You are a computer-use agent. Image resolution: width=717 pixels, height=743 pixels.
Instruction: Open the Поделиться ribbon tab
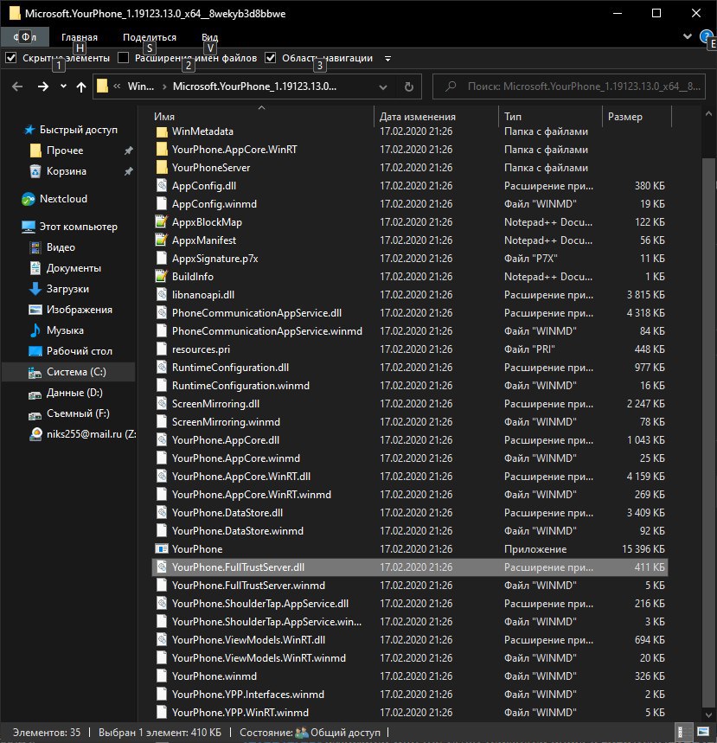point(150,37)
